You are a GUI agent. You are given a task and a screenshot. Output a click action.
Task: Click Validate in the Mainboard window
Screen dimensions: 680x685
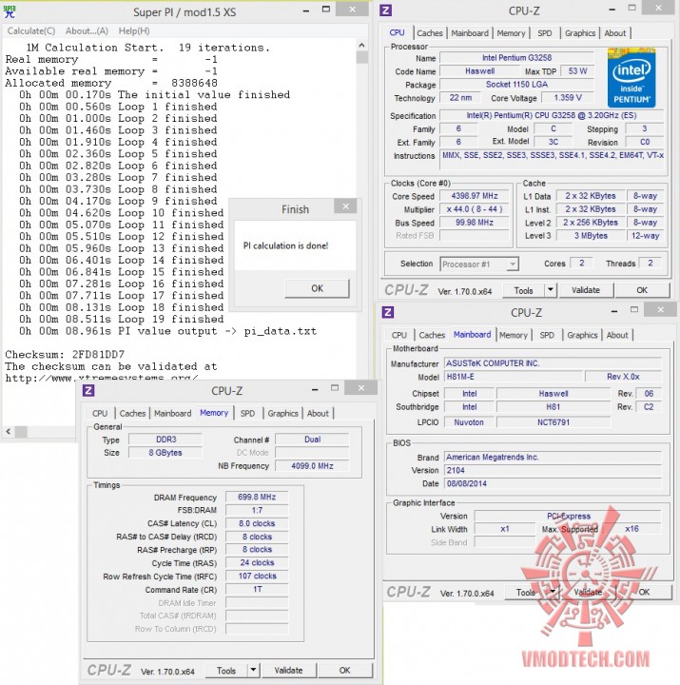tap(588, 593)
